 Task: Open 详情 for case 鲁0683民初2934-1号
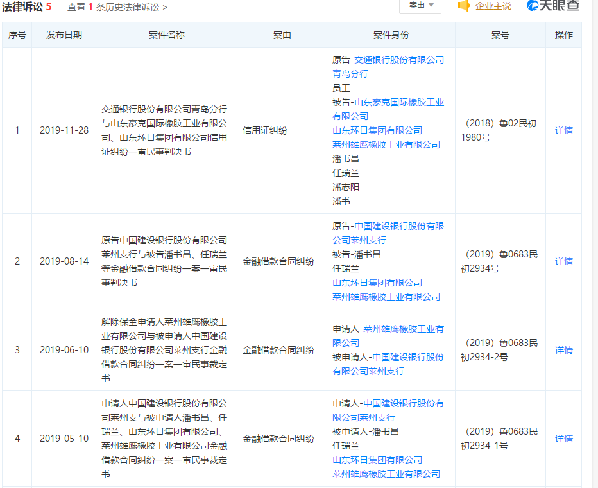564,439
